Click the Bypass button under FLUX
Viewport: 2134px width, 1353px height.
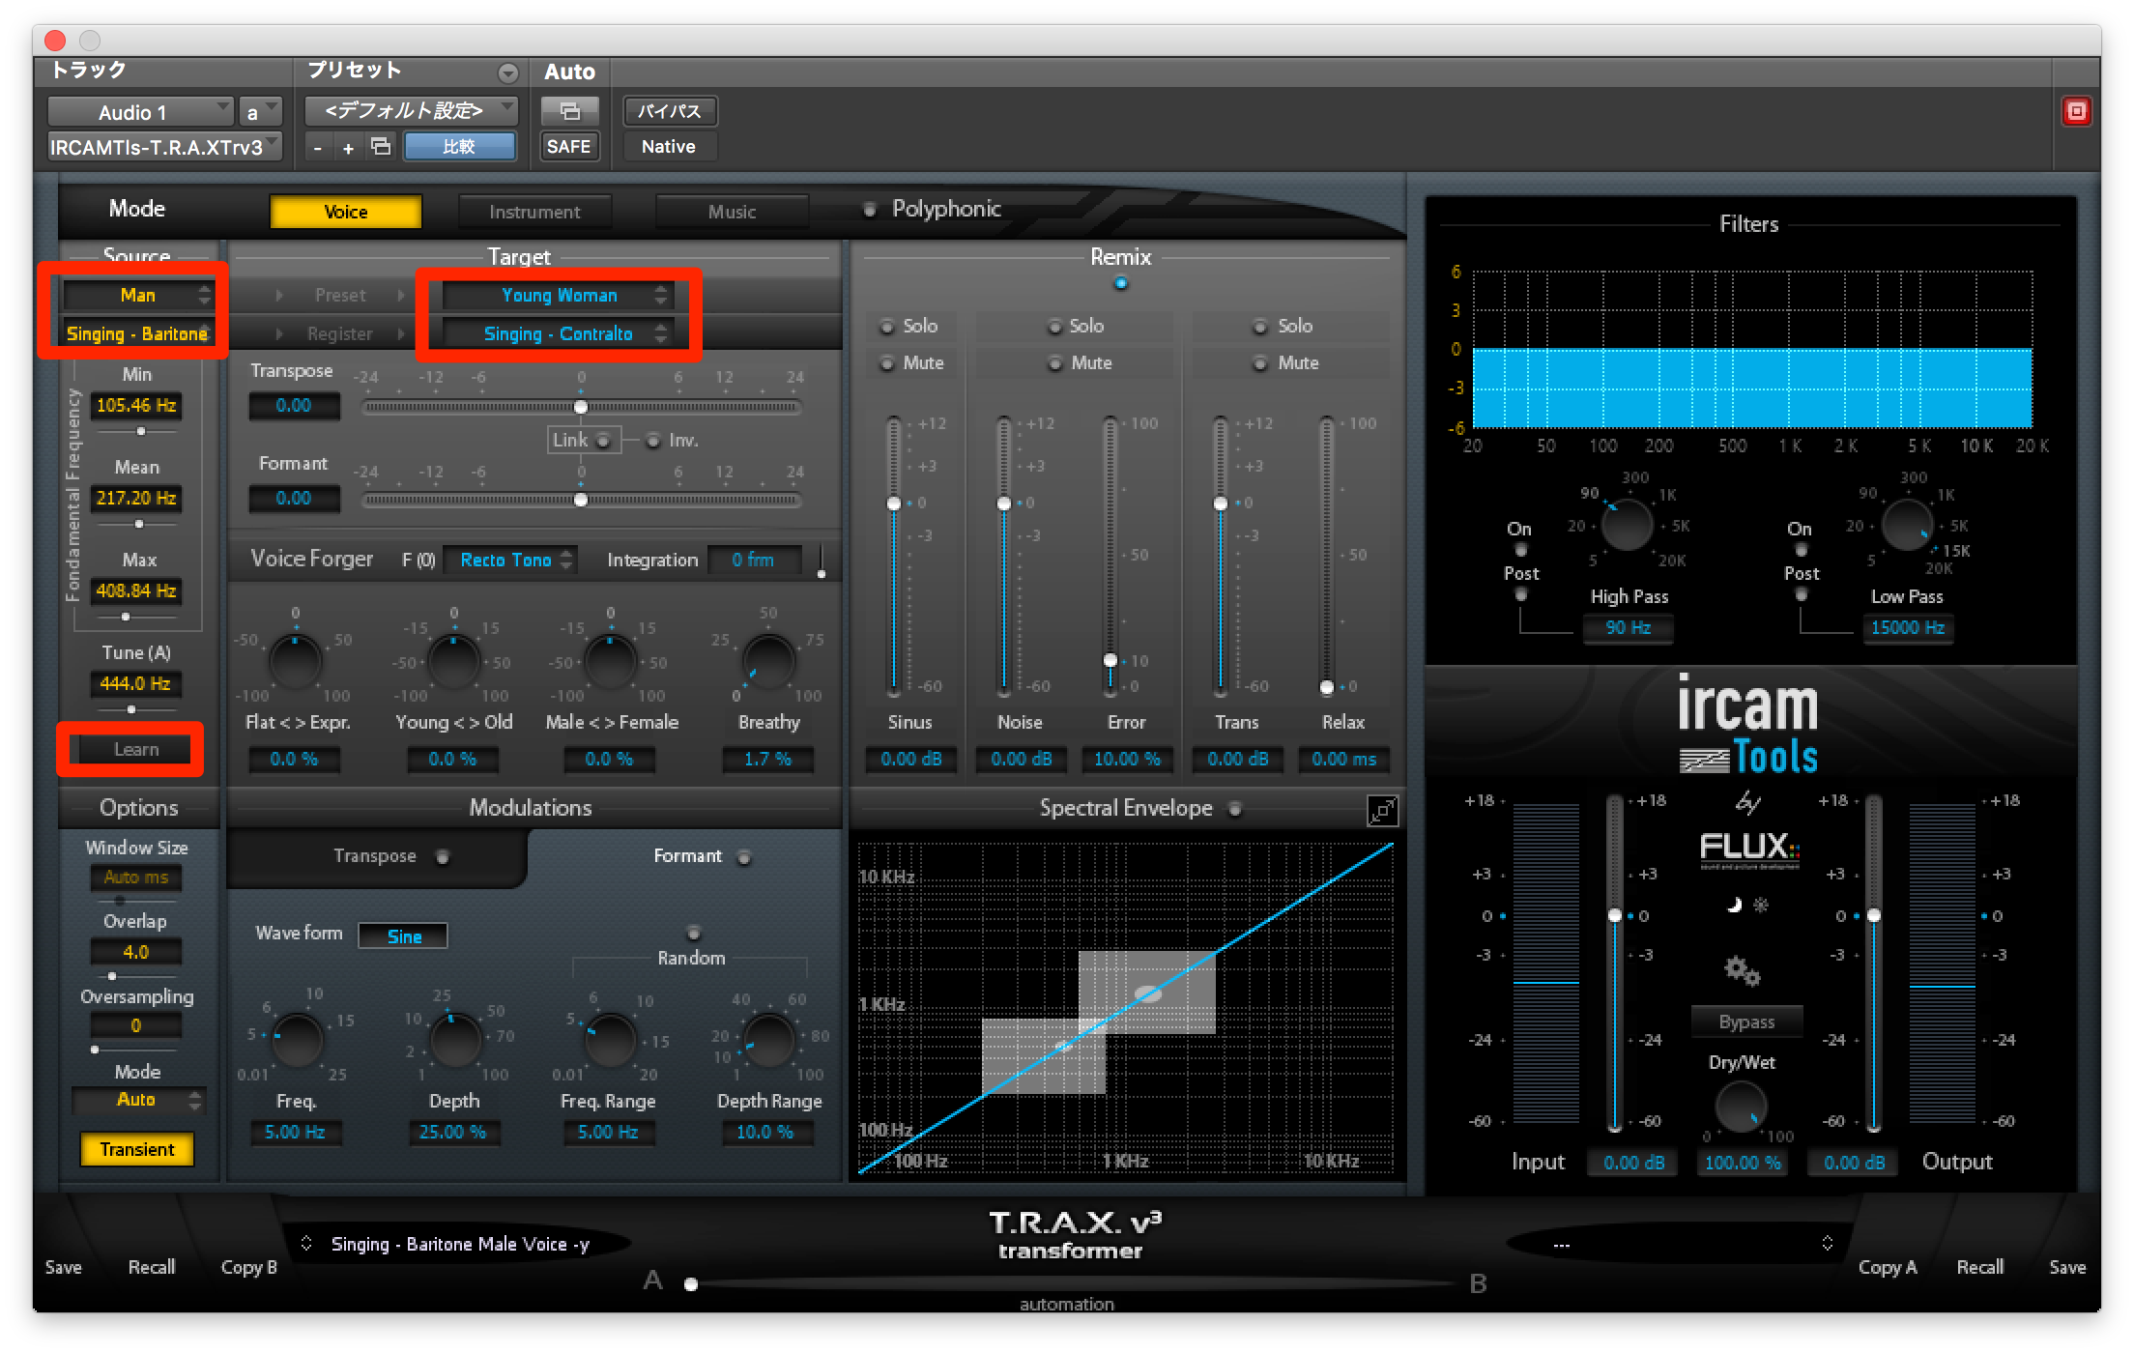click(1746, 1022)
